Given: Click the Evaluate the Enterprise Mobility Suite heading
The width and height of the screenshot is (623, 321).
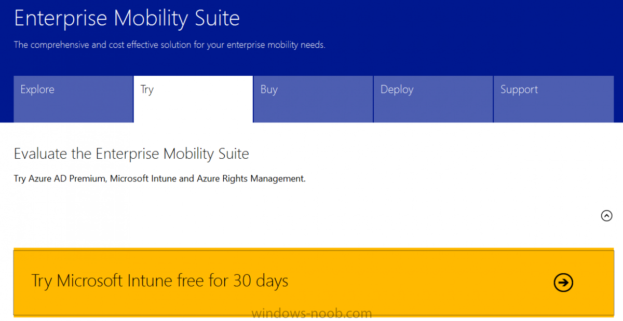Looking at the screenshot, I should coord(131,154).
